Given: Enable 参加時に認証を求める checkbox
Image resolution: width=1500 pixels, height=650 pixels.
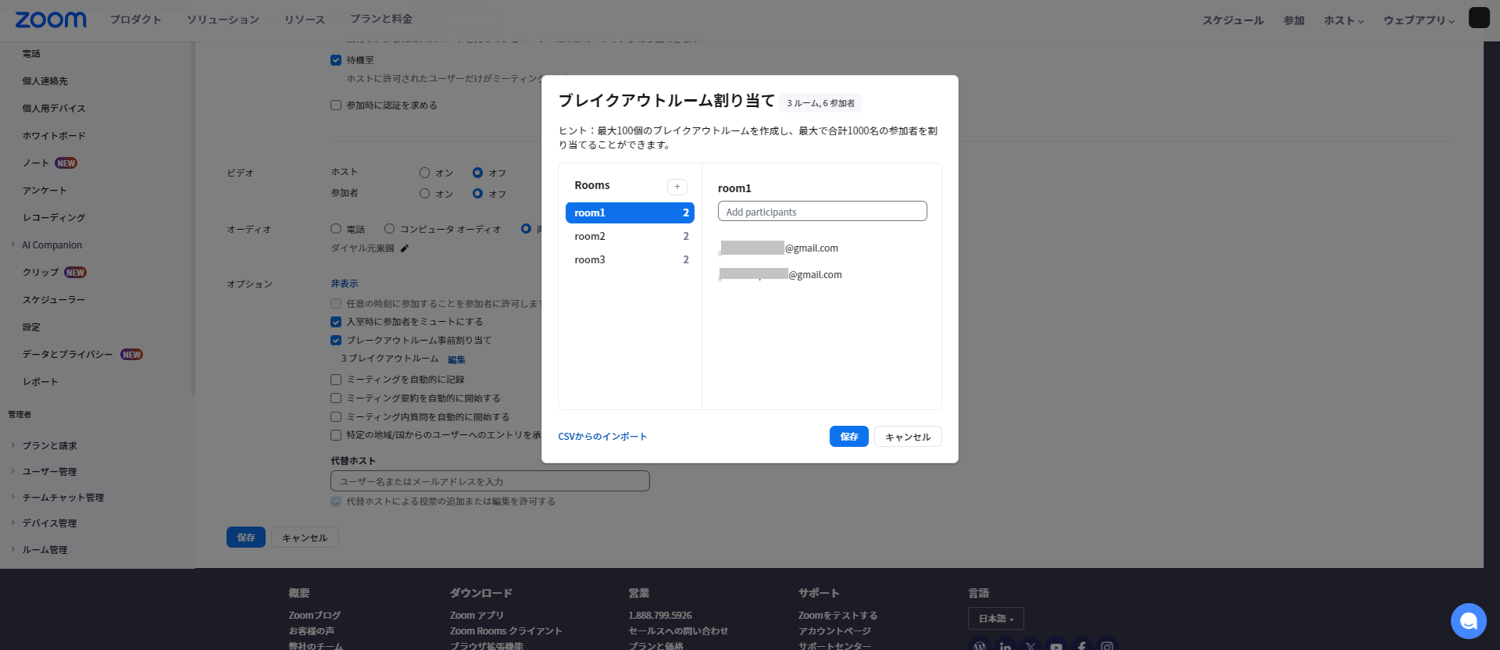Looking at the screenshot, I should (x=336, y=105).
